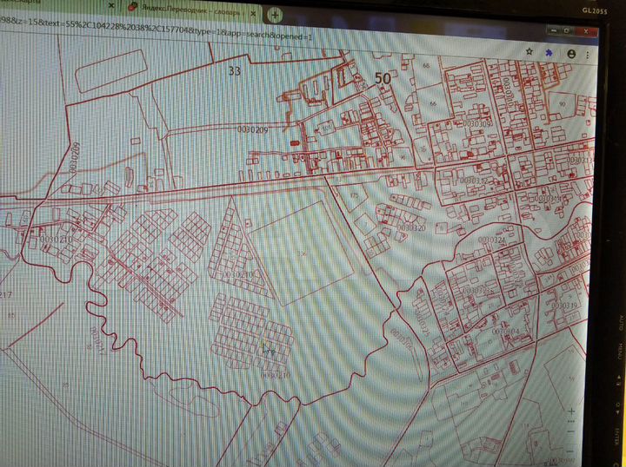Bookmark this page with the star

[x=529, y=51]
